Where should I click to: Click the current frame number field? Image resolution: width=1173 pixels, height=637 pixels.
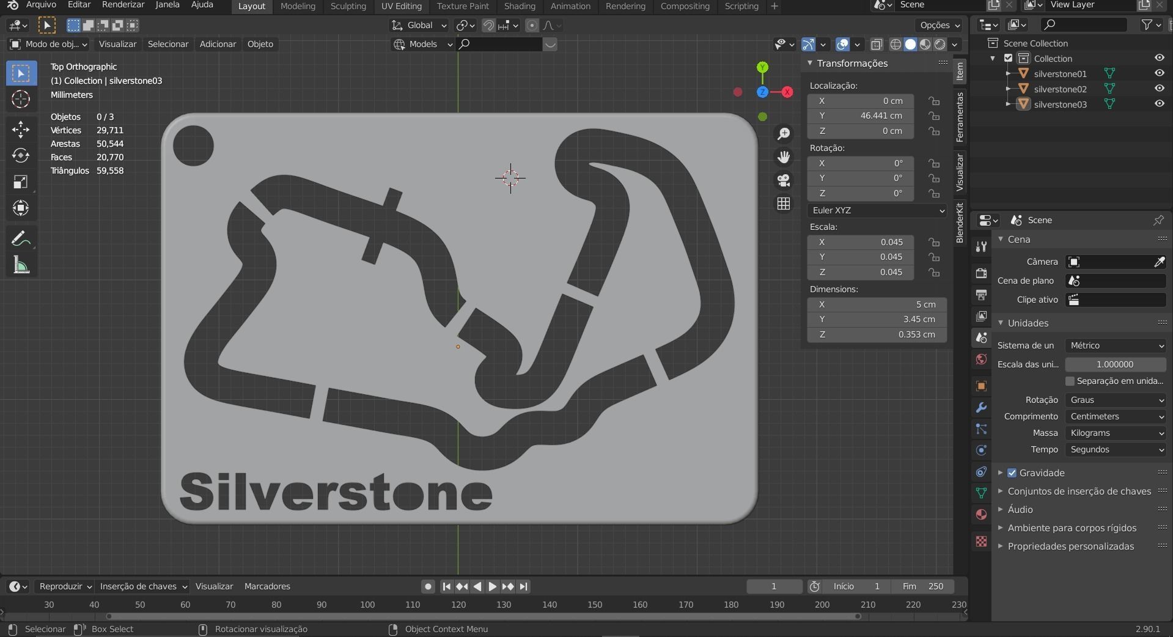click(774, 586)
